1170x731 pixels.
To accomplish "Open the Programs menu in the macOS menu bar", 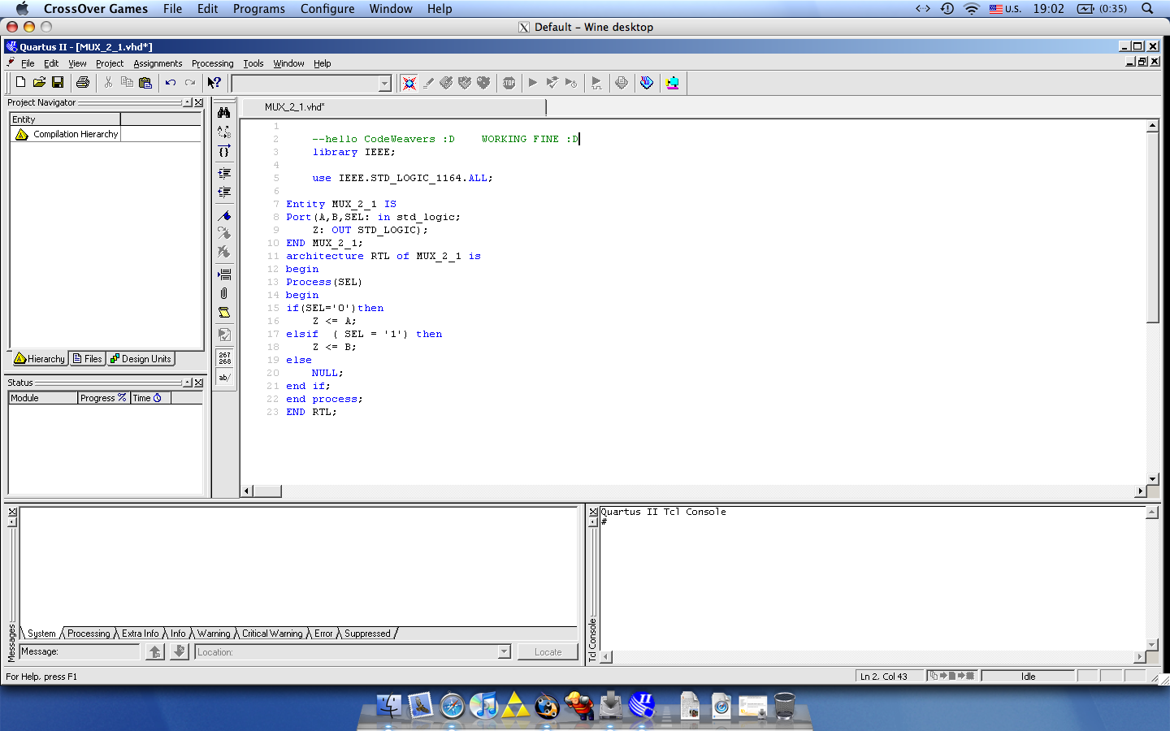I will 258,9.
